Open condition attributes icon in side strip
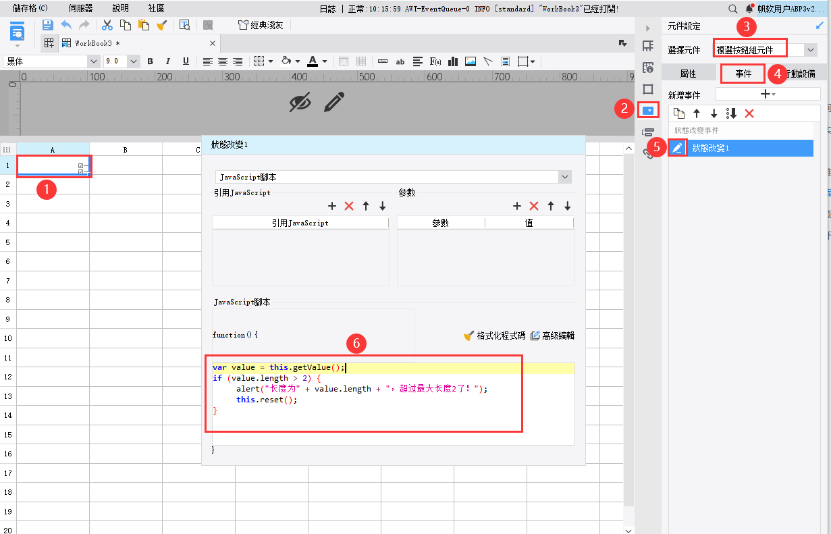The width and height of the screenshot is (831, 534). click(x=648, y=132)
